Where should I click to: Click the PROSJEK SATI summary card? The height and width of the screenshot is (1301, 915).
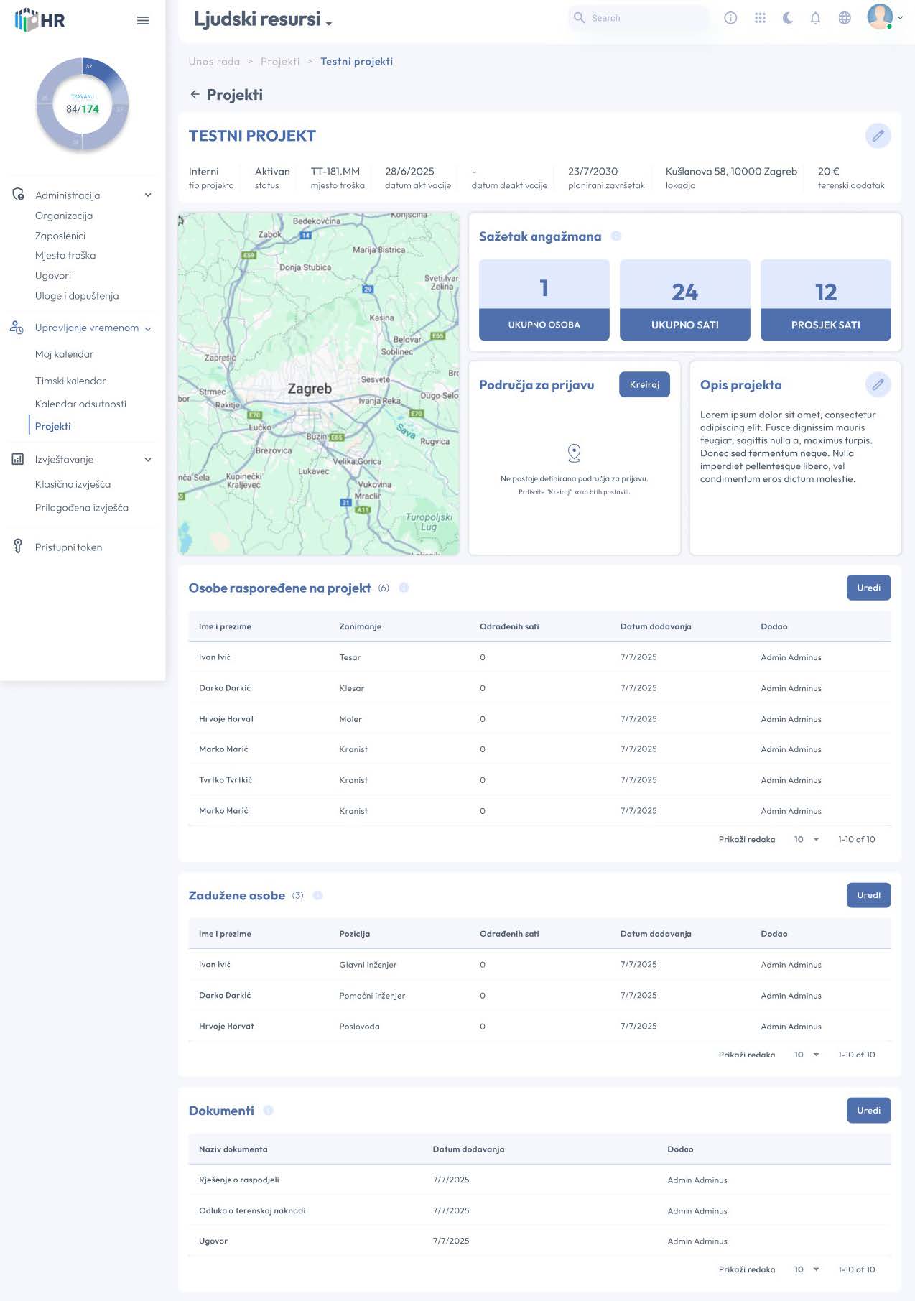click(825, 300)
